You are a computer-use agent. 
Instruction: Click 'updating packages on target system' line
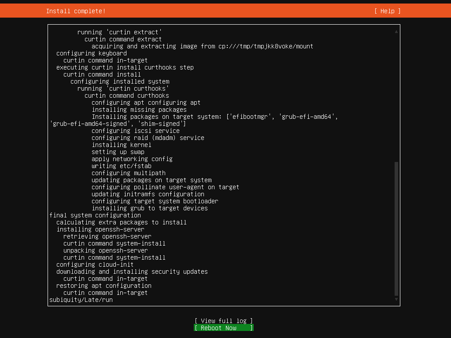(x=152, y=180)
